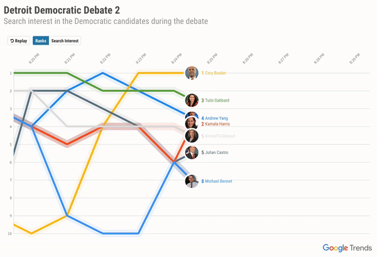The height and width of the screenshot is (257, 377).
Task: Click Michael Bennet's avatar photo
Action: tap(192, 181)
